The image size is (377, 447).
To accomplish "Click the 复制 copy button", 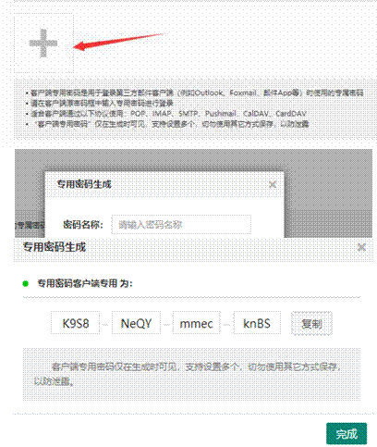I will [311, 323].
